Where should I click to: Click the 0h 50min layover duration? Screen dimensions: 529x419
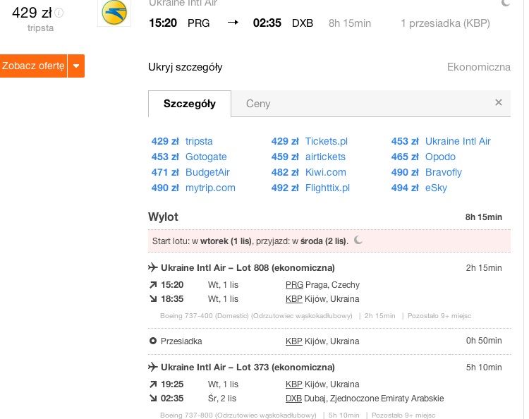(484, 341)
